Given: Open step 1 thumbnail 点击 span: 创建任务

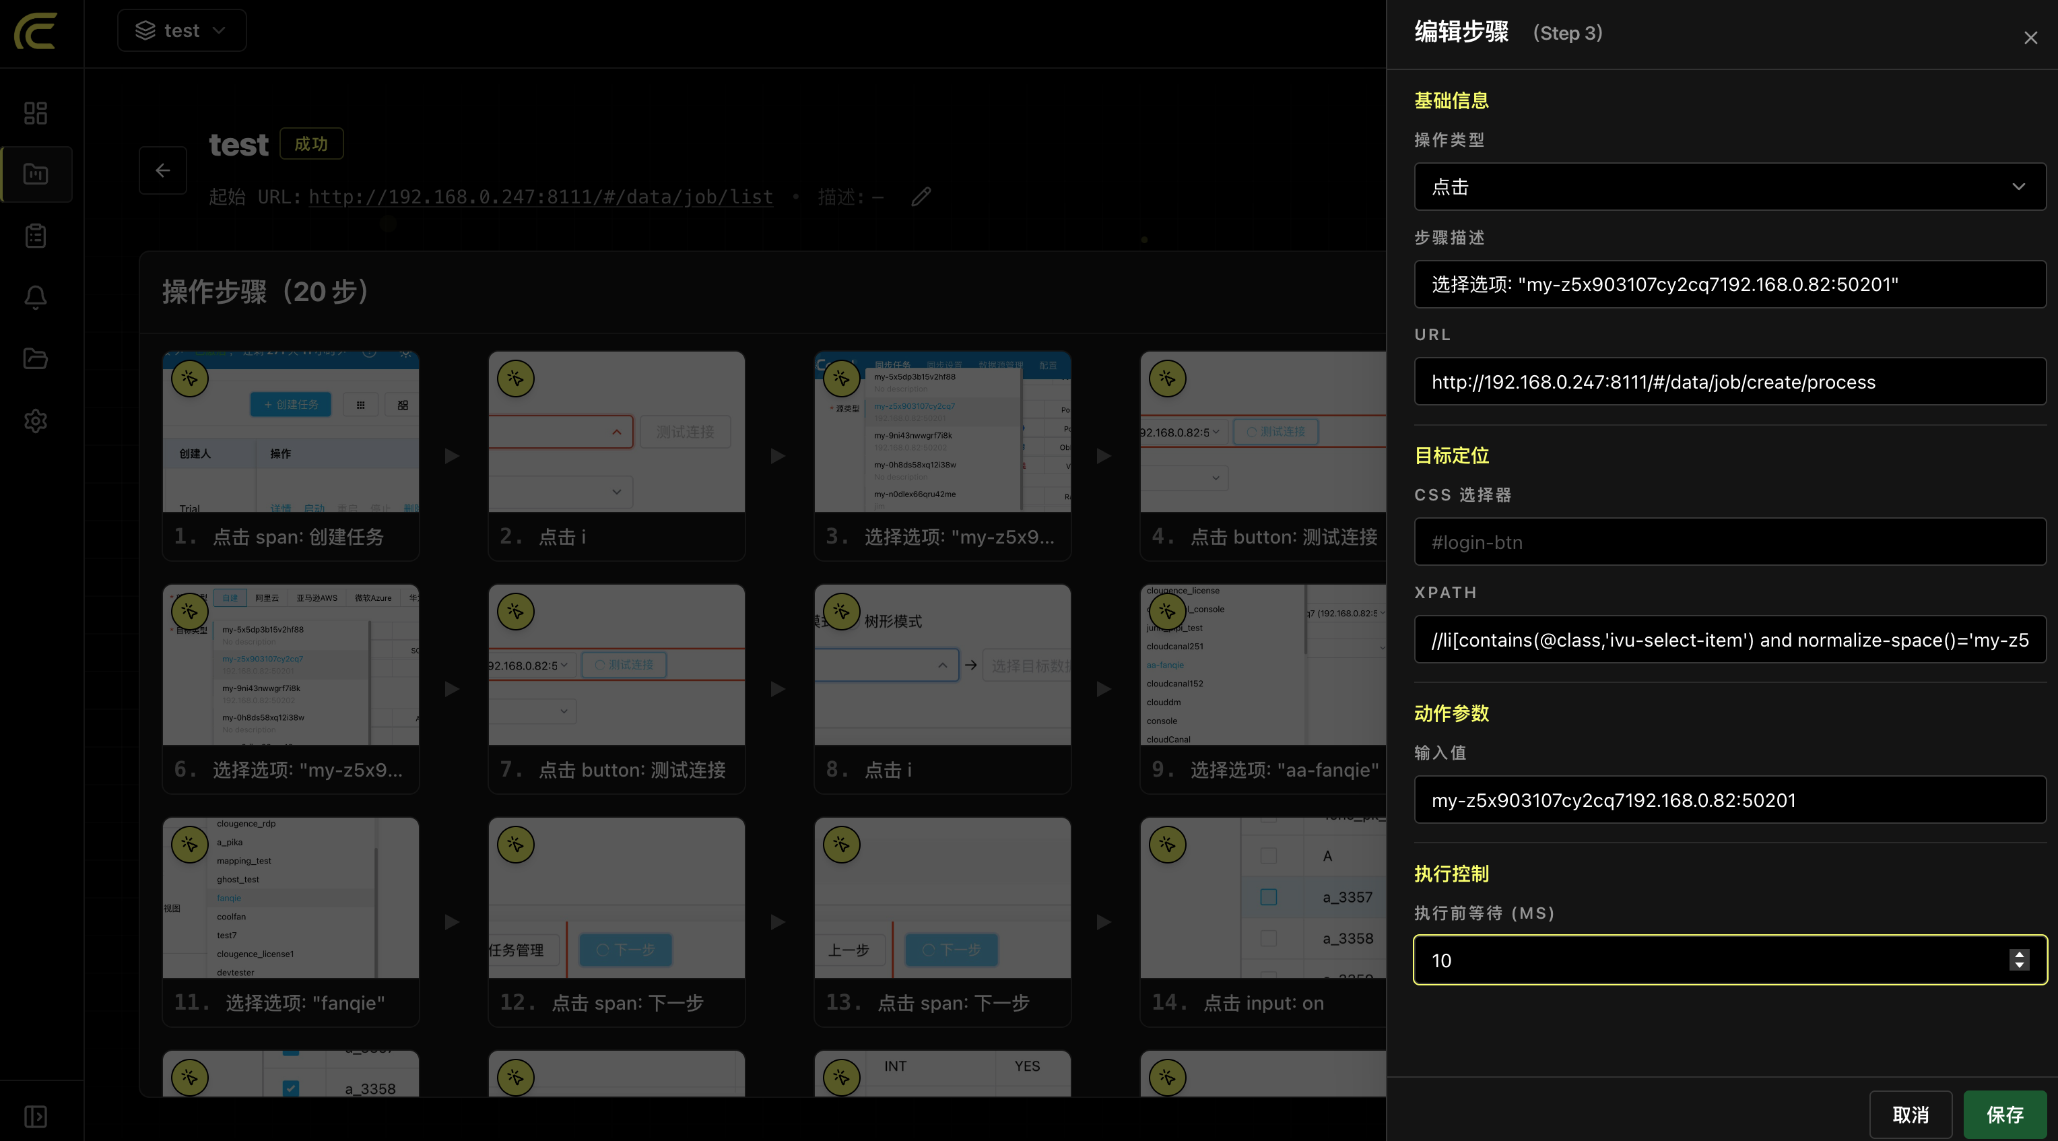Looking at the screenshot, I should click(291, 432).
